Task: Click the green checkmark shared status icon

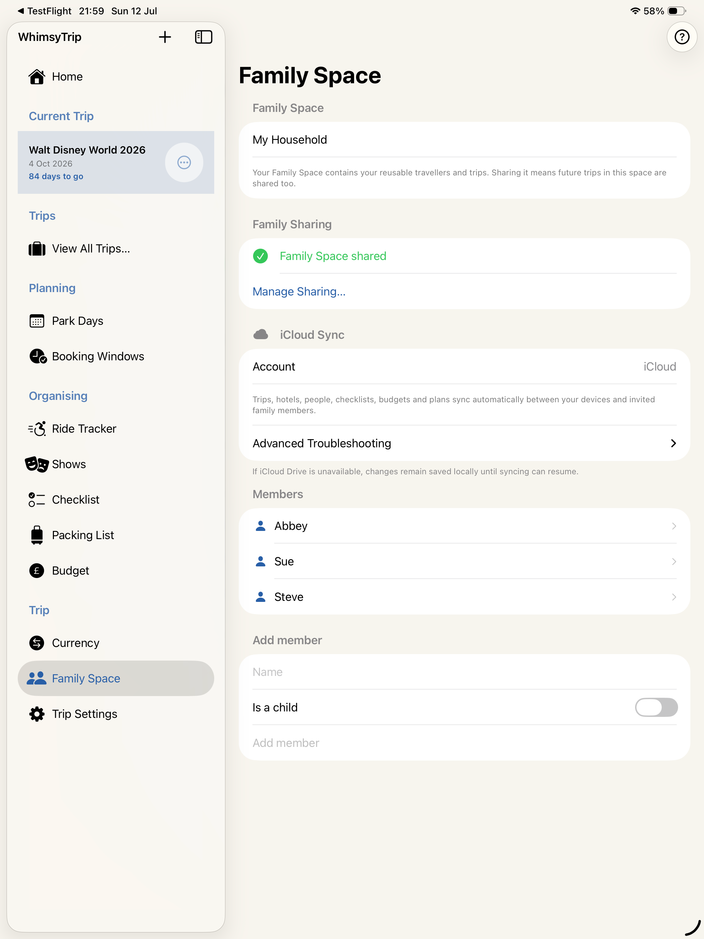Action: [x=260, y=256]
